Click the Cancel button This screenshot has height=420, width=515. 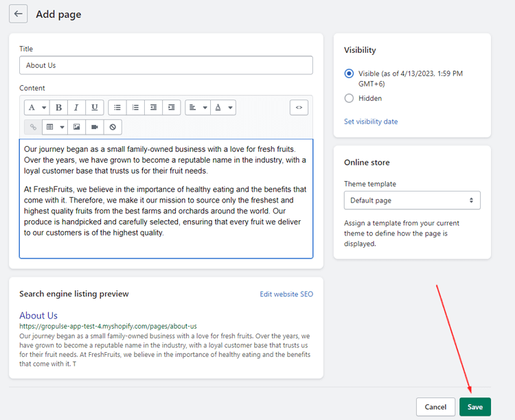tap(435, 407)
